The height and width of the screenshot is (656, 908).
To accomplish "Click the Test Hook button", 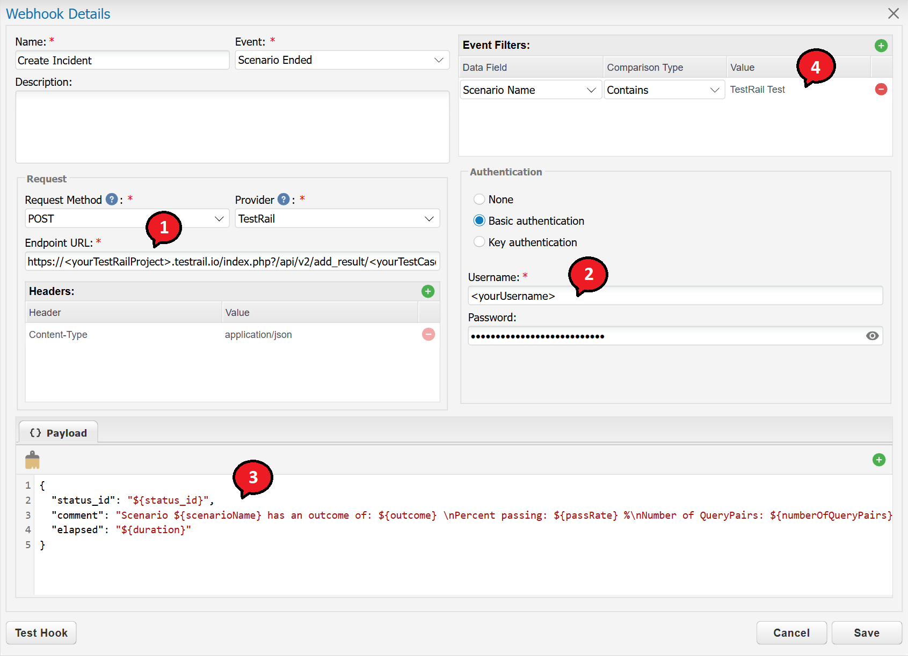I will point(41,633).
